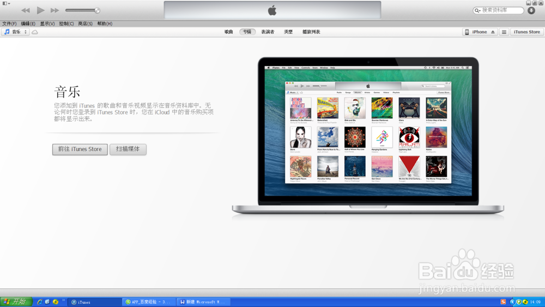The width and height of the screenshot is (545, 307).
Task: Eject the iPhone with the eject icon
Action: point(493,32)
